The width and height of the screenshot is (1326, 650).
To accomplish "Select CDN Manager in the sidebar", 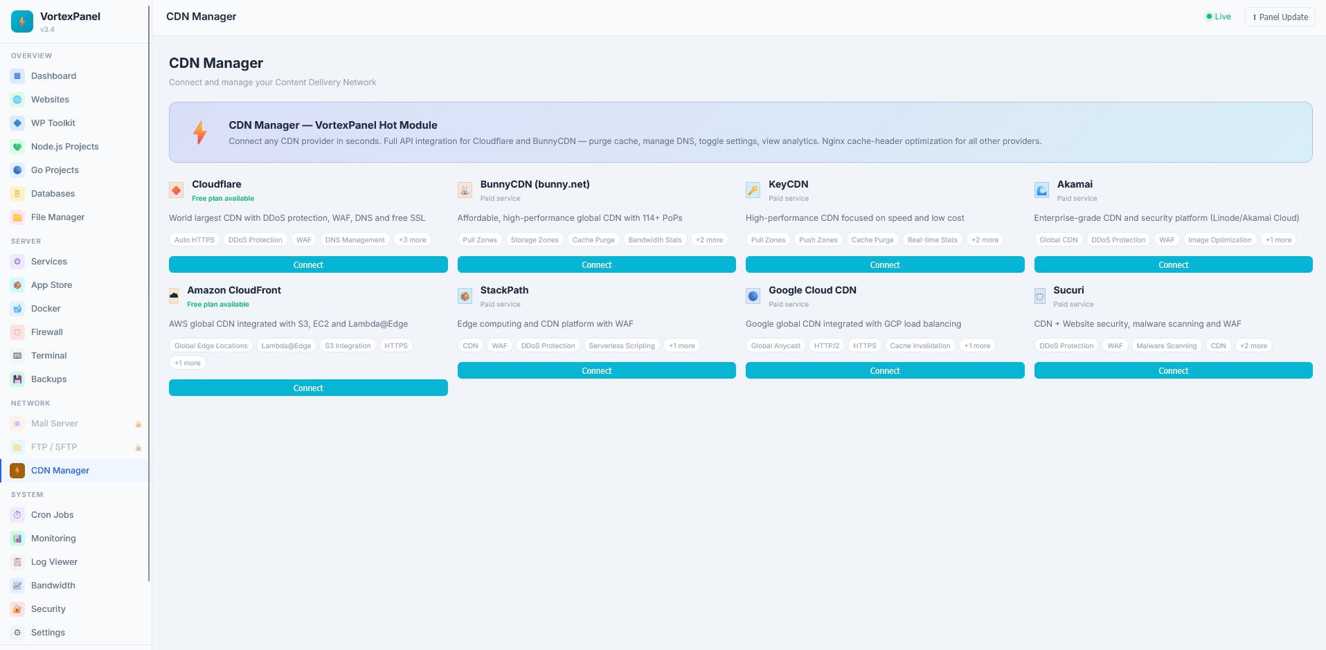I will (x=75, y=471).
